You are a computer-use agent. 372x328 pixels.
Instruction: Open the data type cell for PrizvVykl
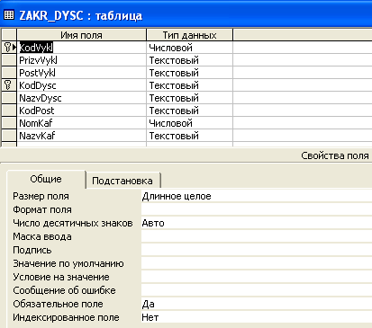pyautogui.click(x=190, y=60)
